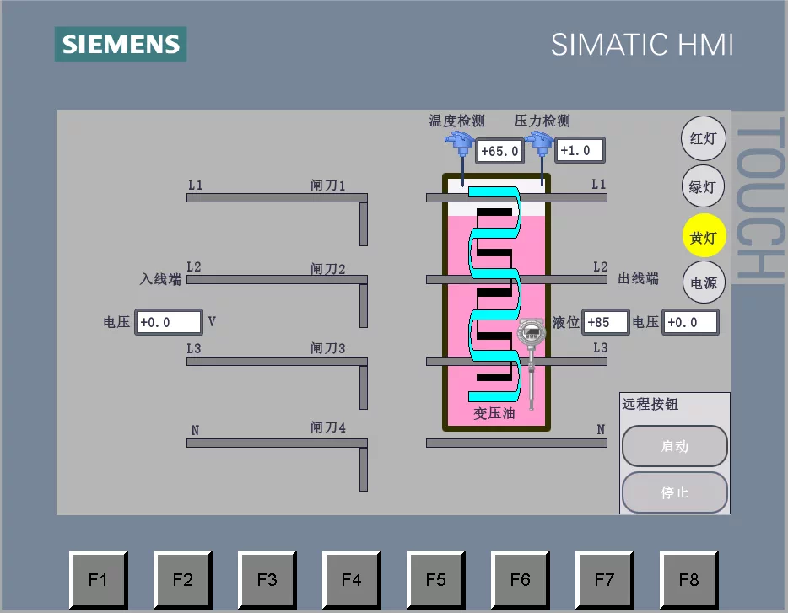Toggle the 红灯 red lamp indicator
This screenshot has width=788, height=613.
pyautogui.click(x=703, y=138)
